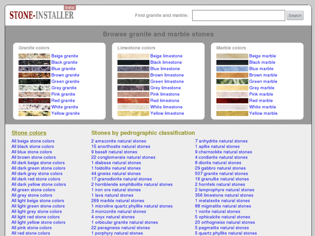Open 20 orthogneiss natural stones

(x=225, y=222)
